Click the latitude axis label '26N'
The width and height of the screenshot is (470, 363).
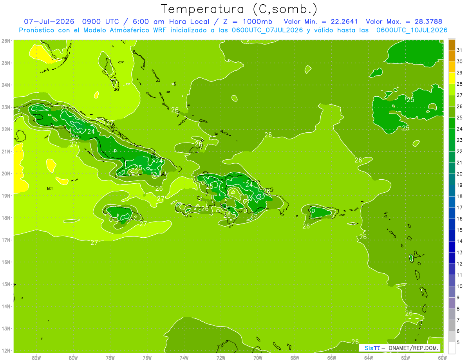point(6,41)
